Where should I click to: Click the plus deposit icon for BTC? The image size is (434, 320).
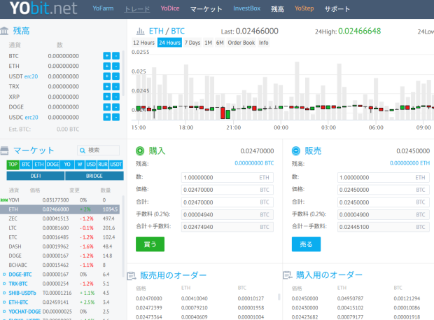107,56
